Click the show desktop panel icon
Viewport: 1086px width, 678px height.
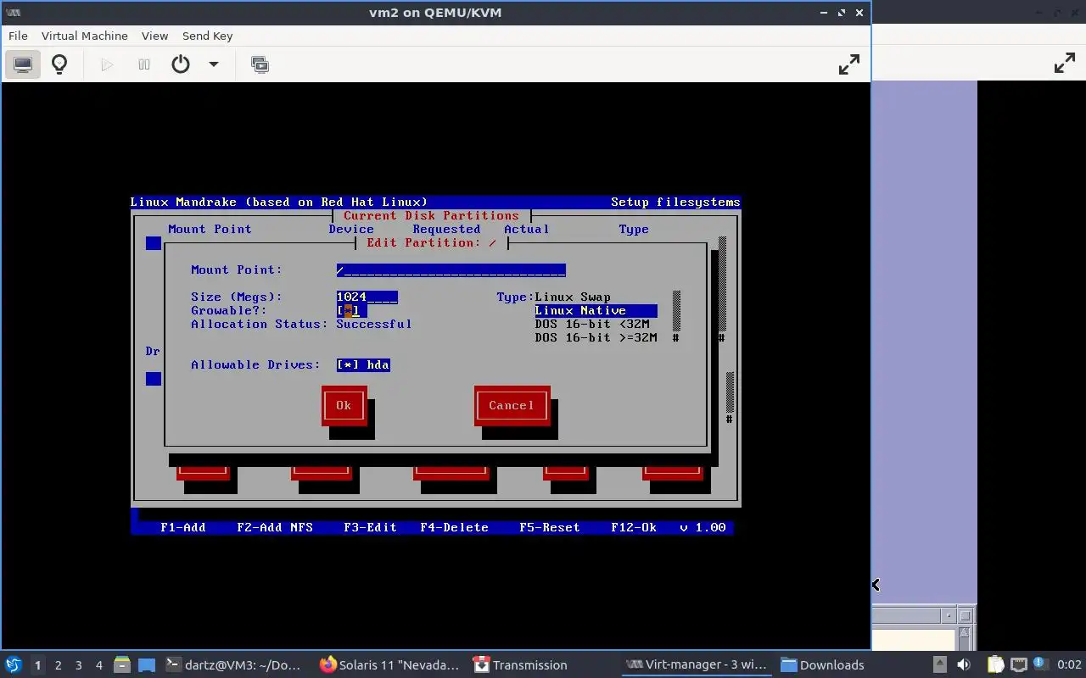147,664
